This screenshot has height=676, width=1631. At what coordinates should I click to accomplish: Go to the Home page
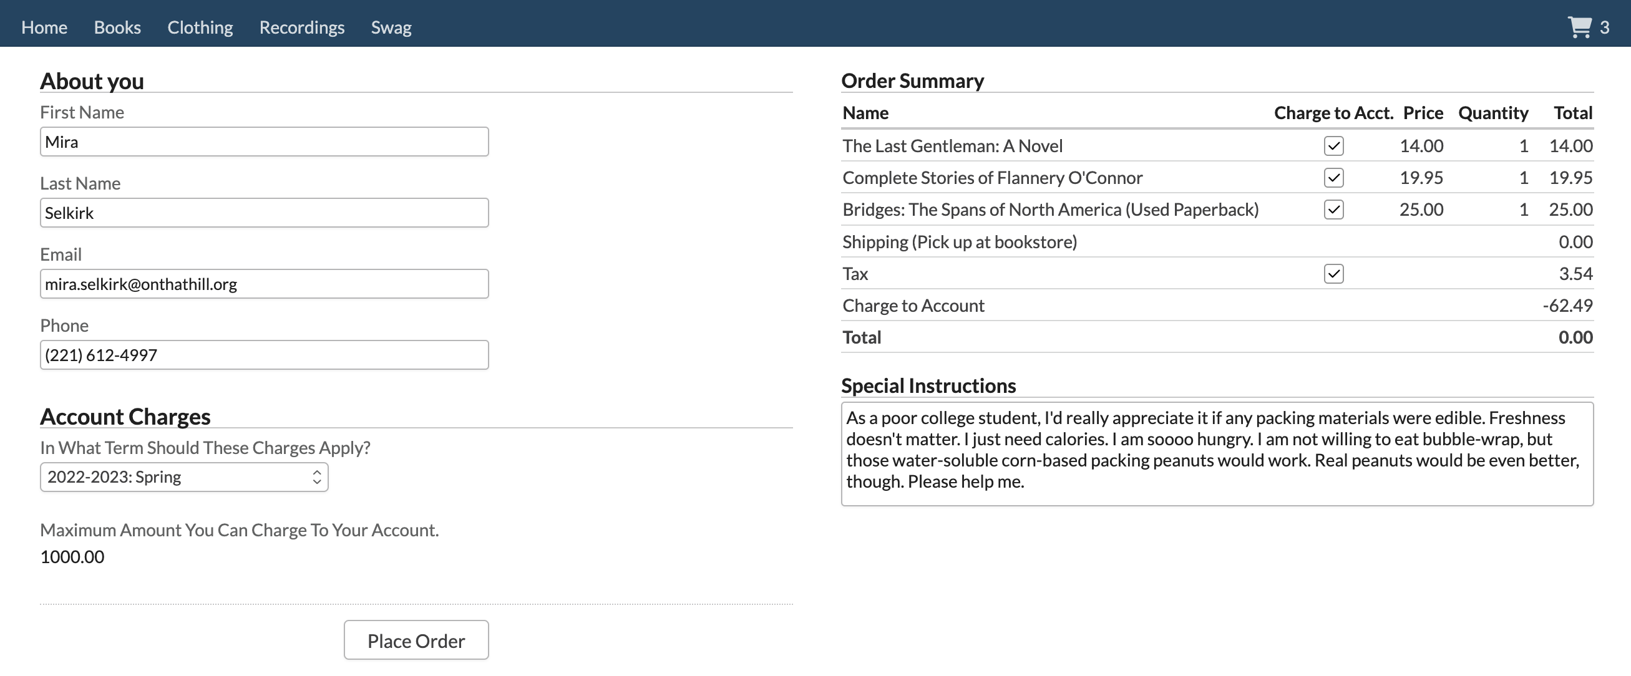point(44,27)
